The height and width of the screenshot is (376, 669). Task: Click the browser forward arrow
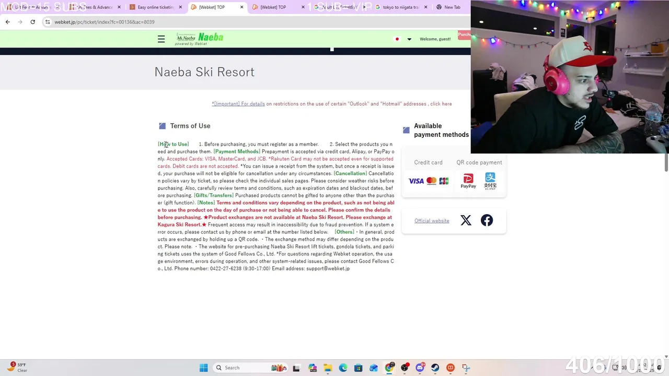[20, 22]
